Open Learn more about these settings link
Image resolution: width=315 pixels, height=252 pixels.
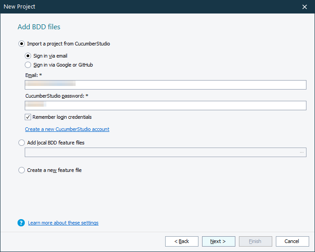[x=63, y=223]
